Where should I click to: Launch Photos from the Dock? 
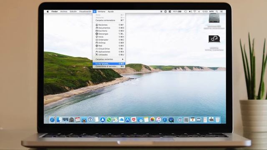(x=152, y=120)
